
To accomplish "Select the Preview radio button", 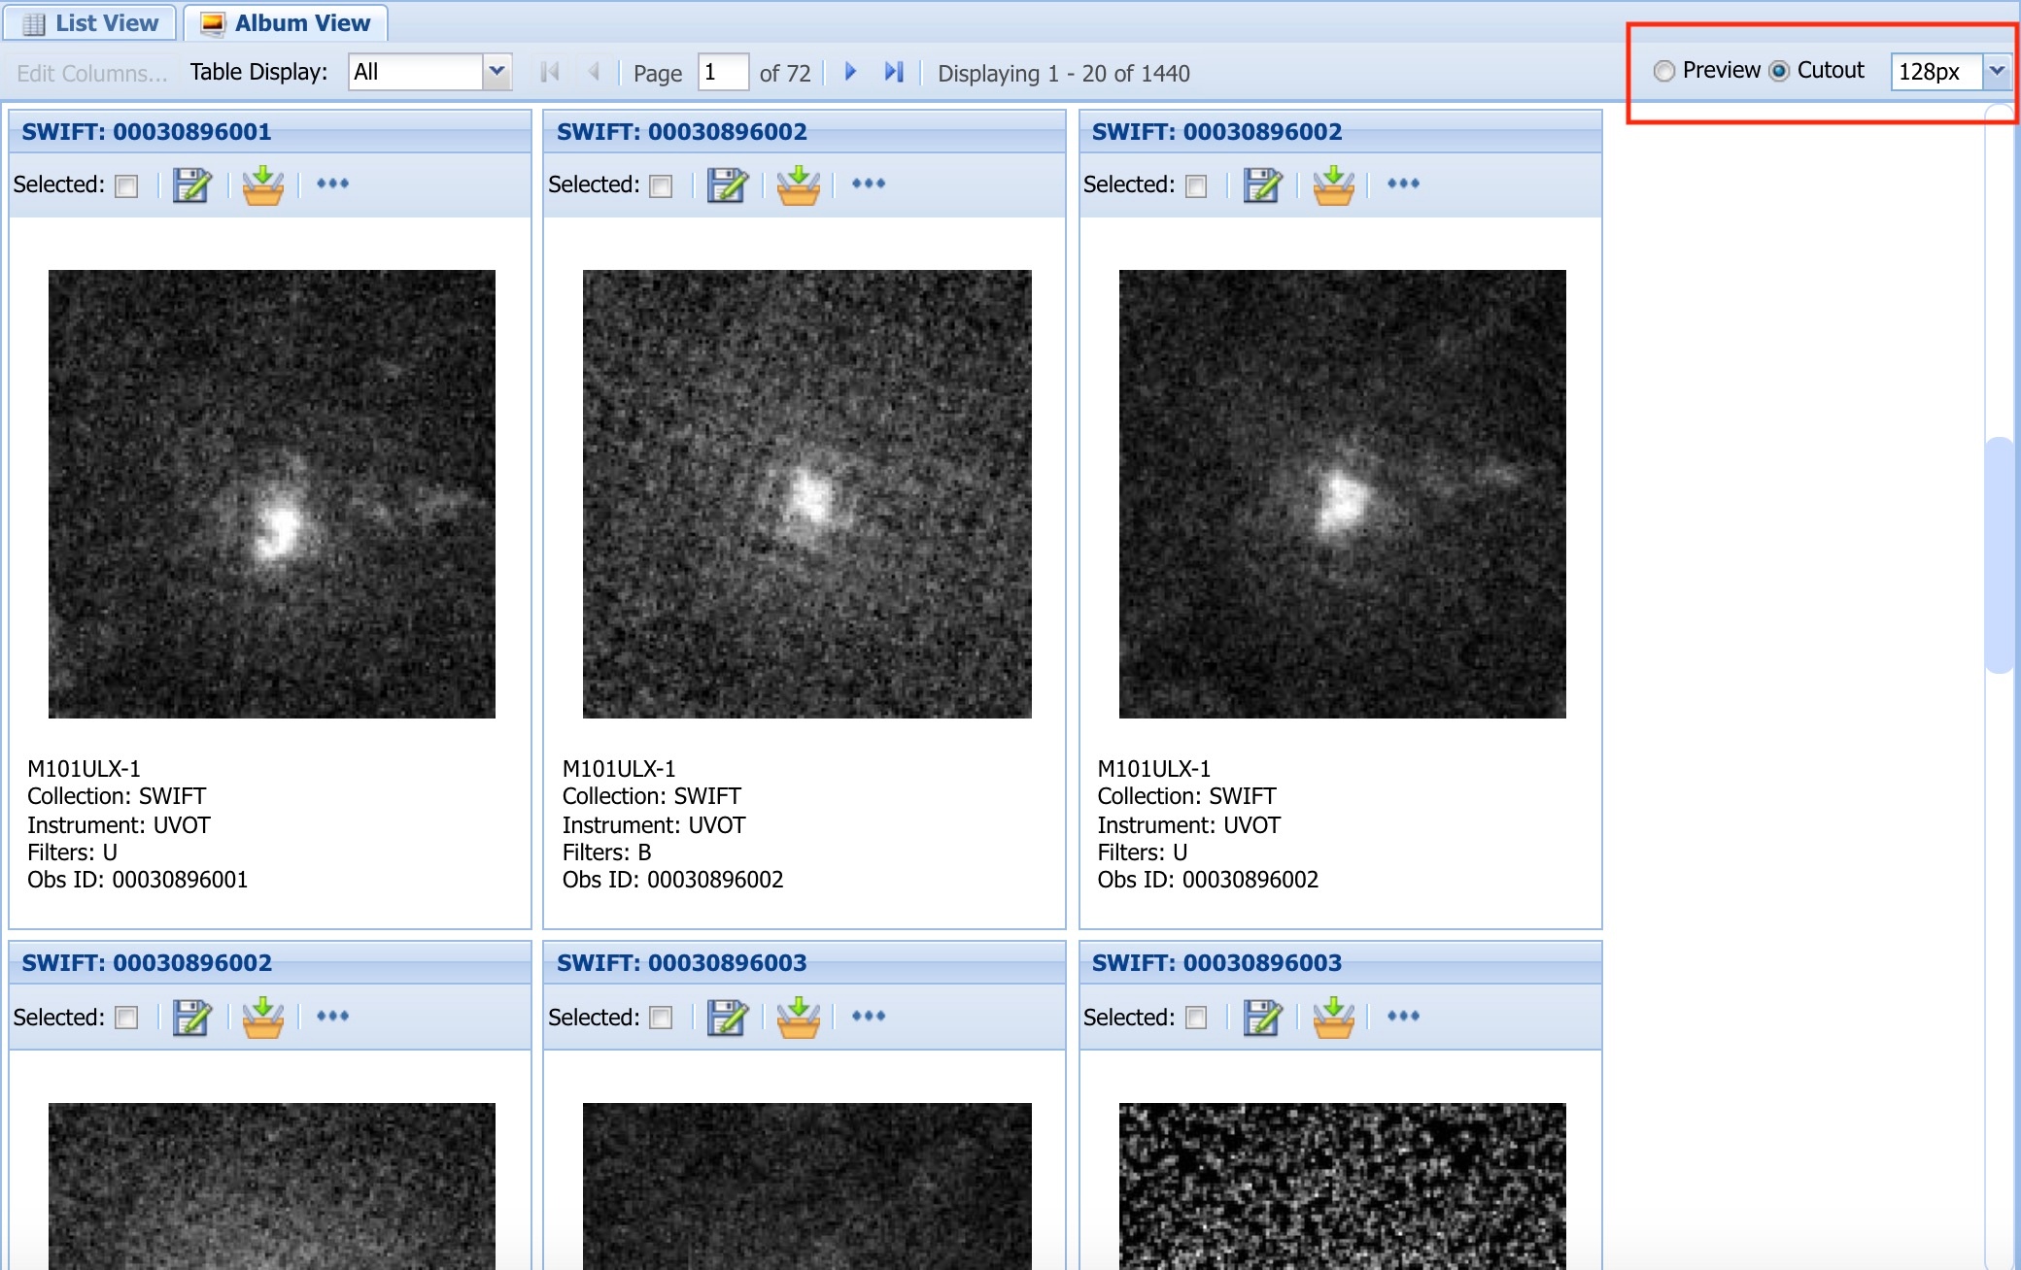I will (x=1664, y=71).
